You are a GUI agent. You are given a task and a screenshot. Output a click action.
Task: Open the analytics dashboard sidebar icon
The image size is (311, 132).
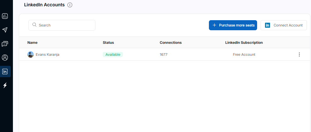pyautogui.click(x=5, y=16)
